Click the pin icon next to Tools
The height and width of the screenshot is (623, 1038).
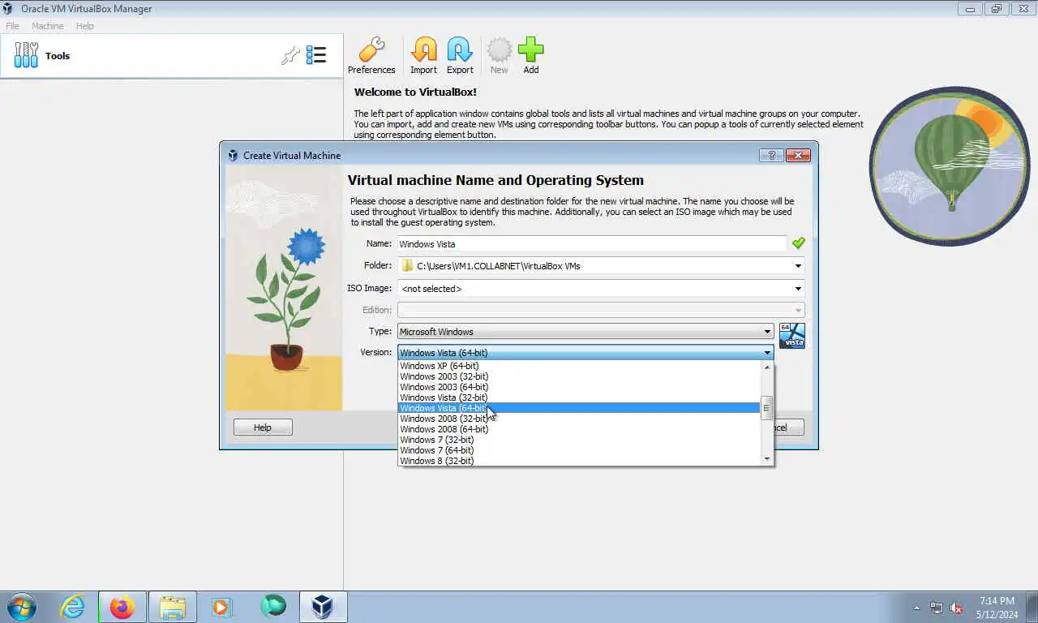click(290, 55)
